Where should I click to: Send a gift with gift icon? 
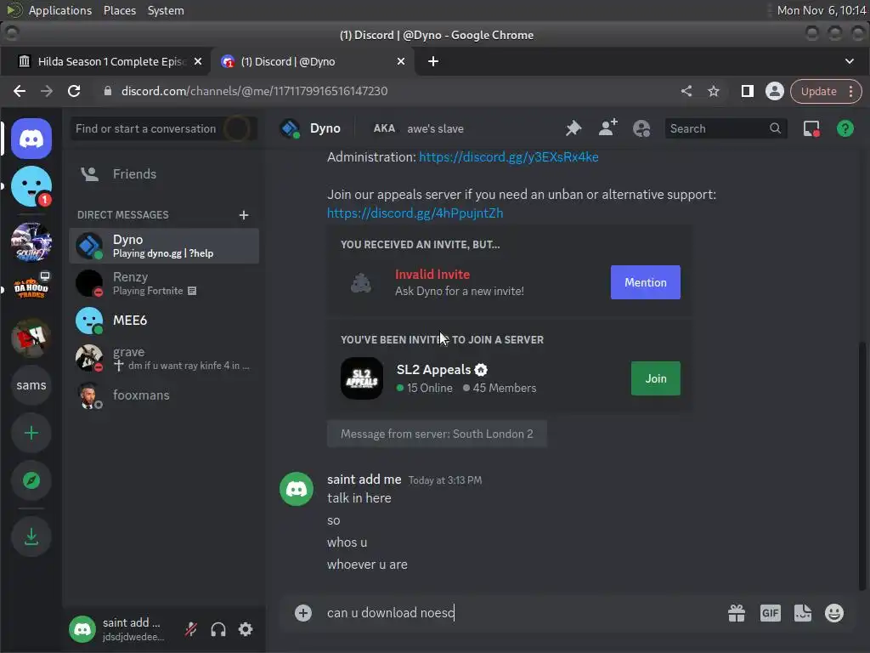737,613
